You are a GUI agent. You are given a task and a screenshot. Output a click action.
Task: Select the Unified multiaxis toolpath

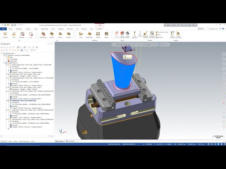[98, 35]
